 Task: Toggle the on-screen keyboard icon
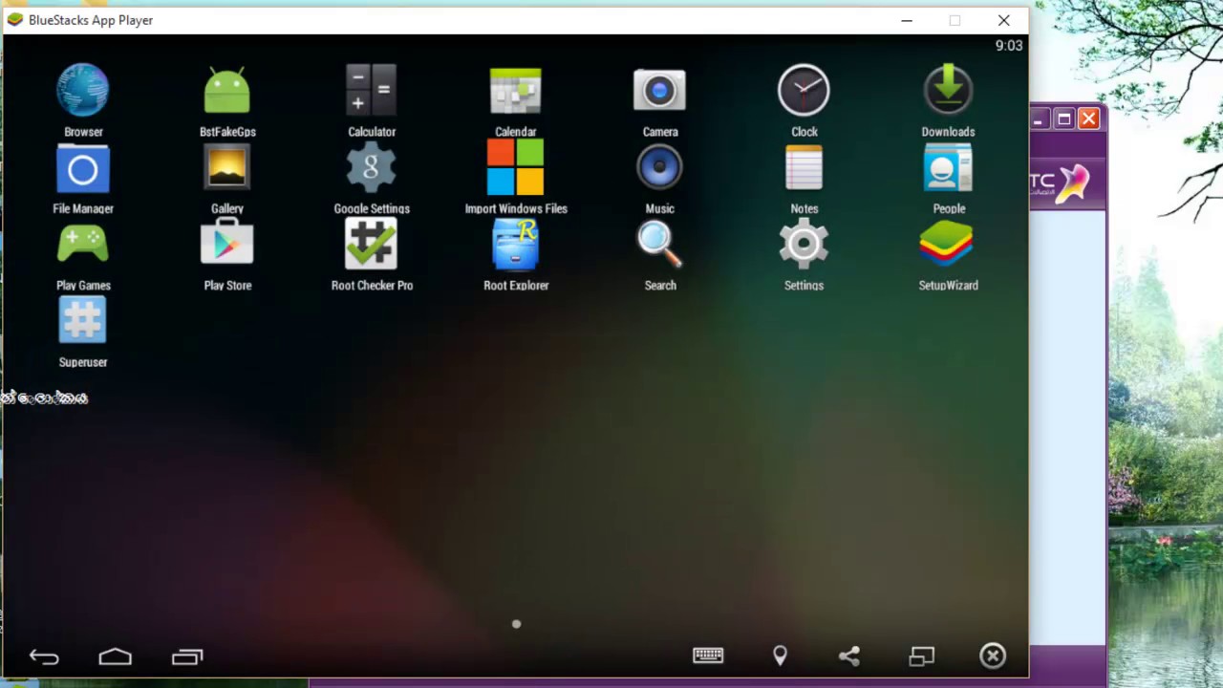click(708, 655)
